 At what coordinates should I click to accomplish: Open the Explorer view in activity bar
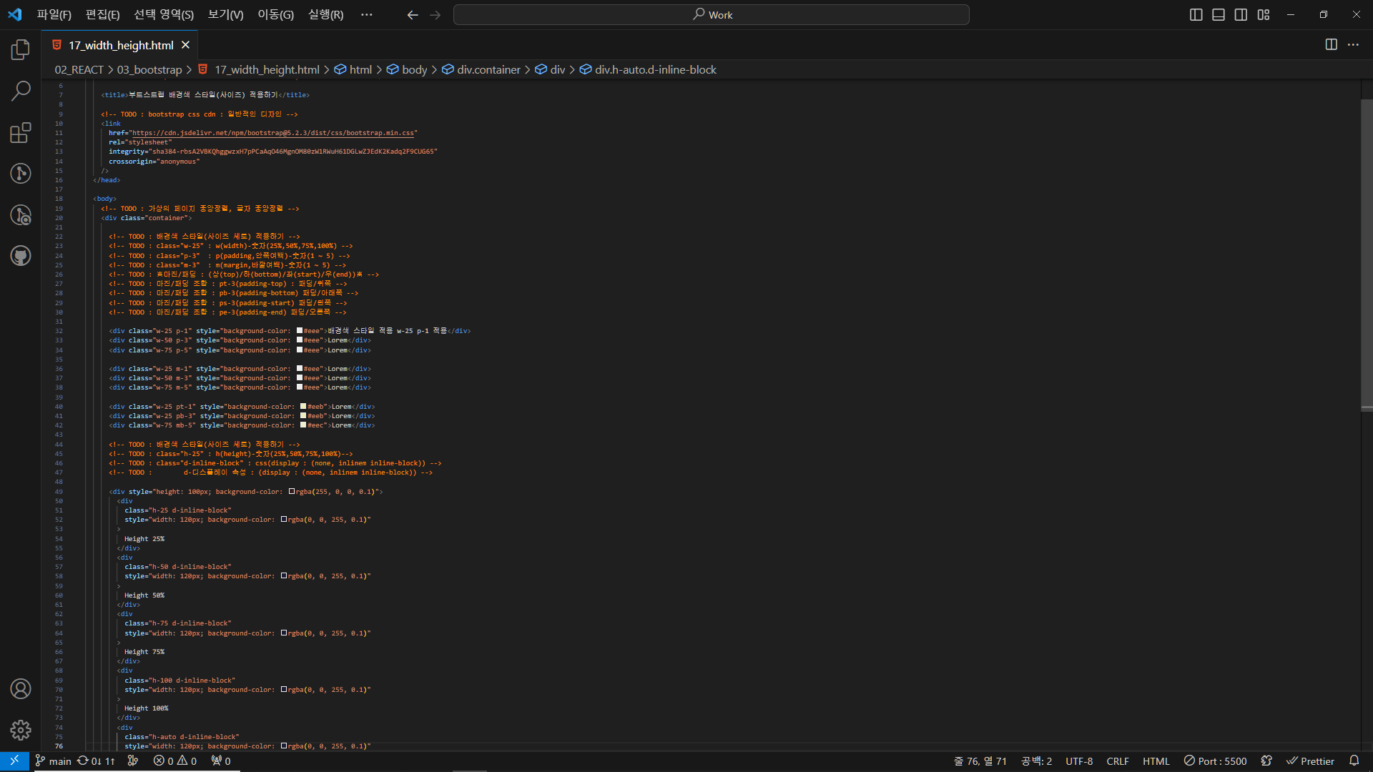(21, 49)
